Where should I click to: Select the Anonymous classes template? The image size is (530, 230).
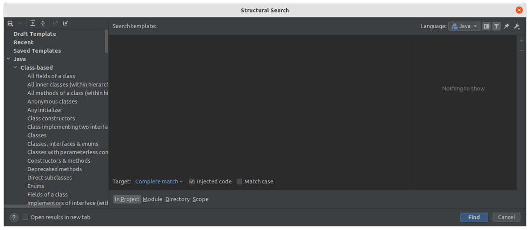52,101
